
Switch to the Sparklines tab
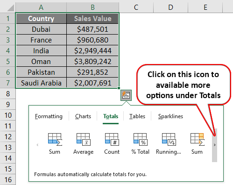[170, 116]
